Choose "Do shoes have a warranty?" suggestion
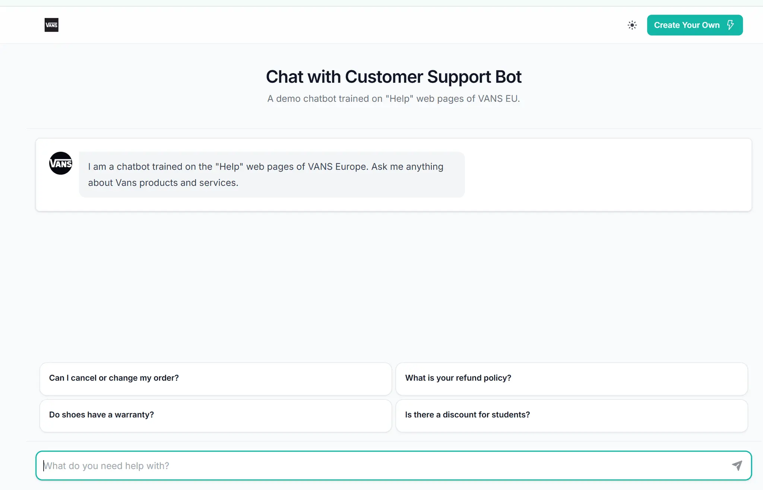763x490 pixels. [x=216, y=415]
